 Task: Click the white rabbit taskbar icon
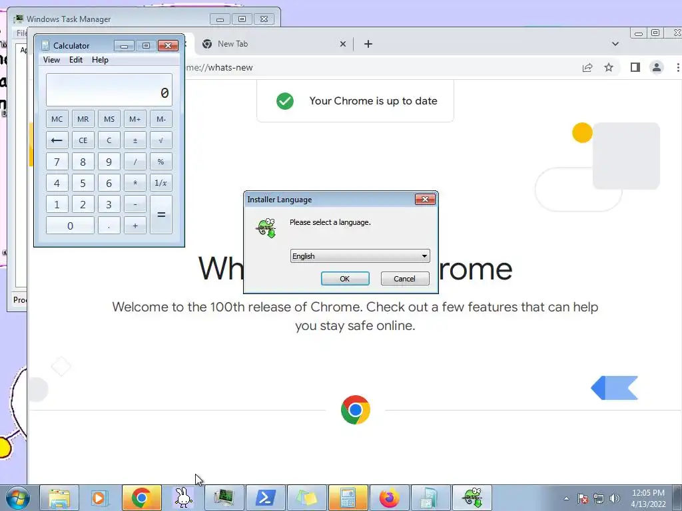click(x=183, y=498)
